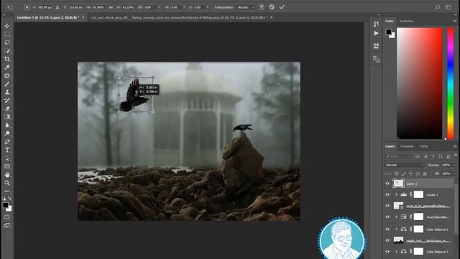The image size is (460, 259).
Task: Pick a color in the red color field
Action: [420, 83]
